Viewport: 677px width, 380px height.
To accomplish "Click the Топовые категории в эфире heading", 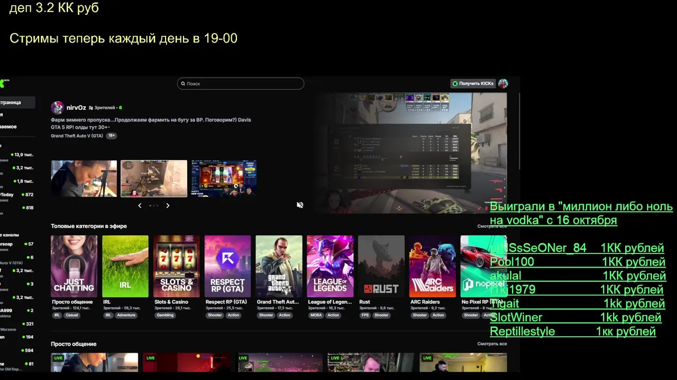I will [x=89, y=226].
